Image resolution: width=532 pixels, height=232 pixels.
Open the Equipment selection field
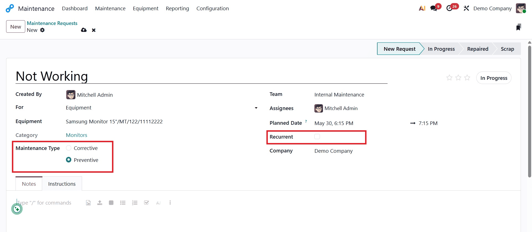[162, 121]
